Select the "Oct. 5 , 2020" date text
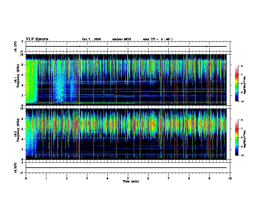The image size is (259, 200). click(91, 39)
